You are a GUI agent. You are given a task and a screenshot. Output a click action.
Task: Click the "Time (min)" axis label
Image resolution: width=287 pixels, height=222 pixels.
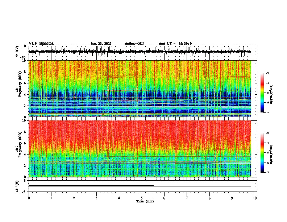pos(145,201)
